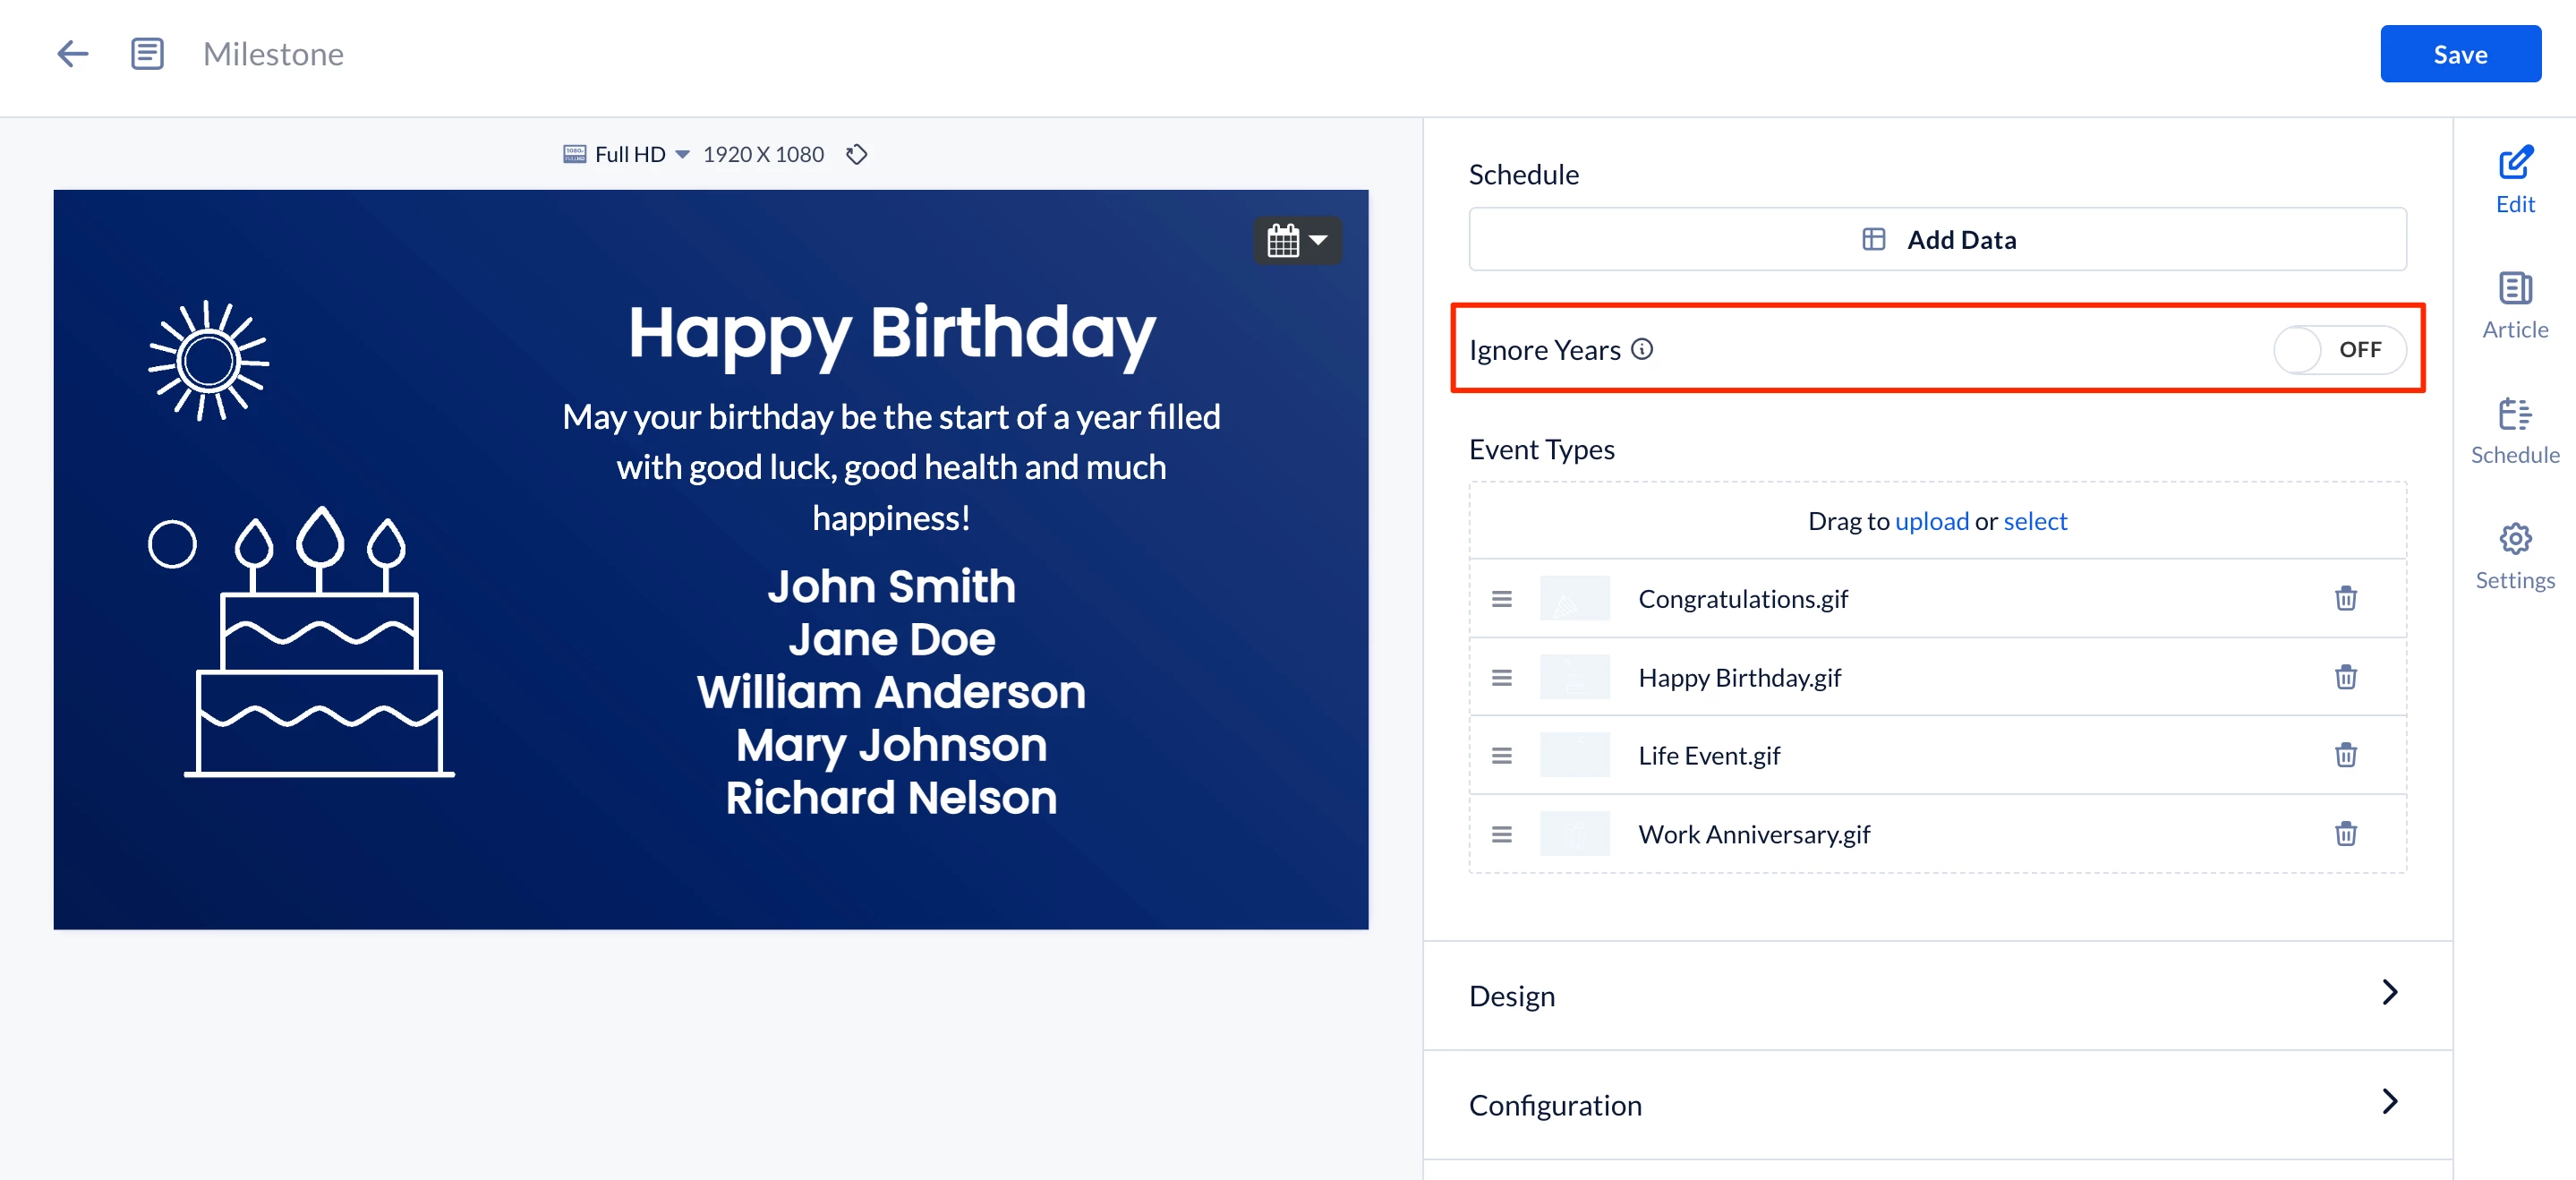Click the upload link in Event Types

pyautogui.click(x=1931, y=521)
